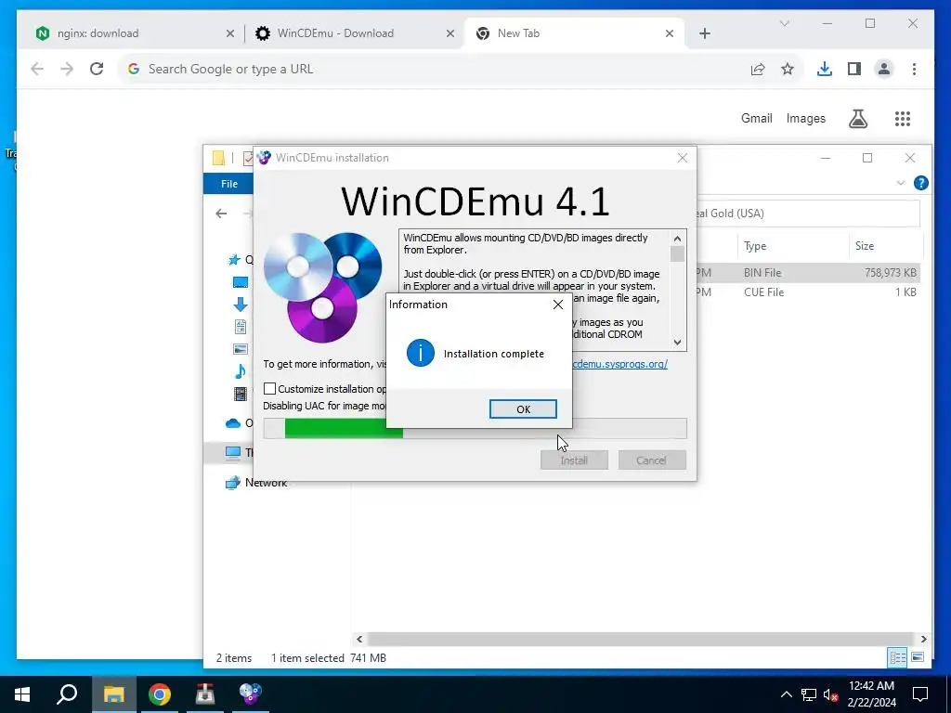Go back in File Explorer

[221, 214]
